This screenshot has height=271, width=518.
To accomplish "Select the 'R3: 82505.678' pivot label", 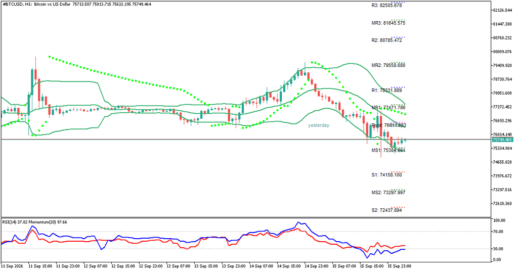I will [386, 5].
